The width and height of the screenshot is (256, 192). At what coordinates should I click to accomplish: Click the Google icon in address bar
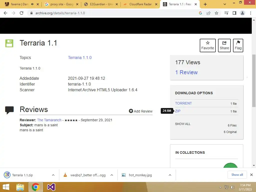coord(200,13)
